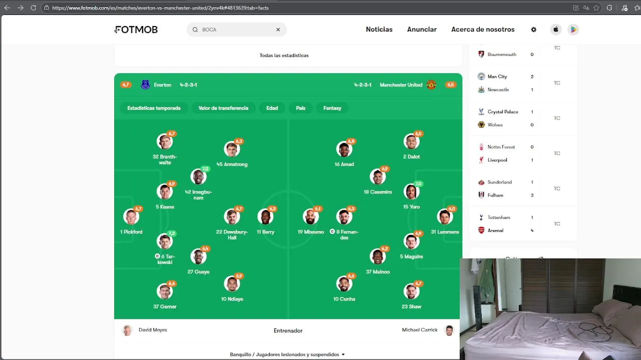This screenshot has height=360, width=641.
Task: Select the Edad filter
Action: tap(272, 108)
